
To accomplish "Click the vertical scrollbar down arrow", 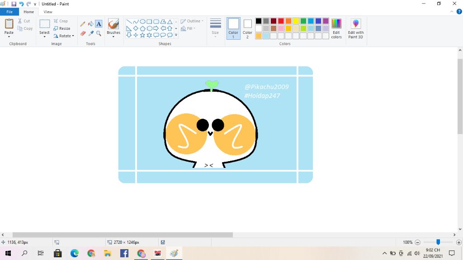I will (460, 229).
